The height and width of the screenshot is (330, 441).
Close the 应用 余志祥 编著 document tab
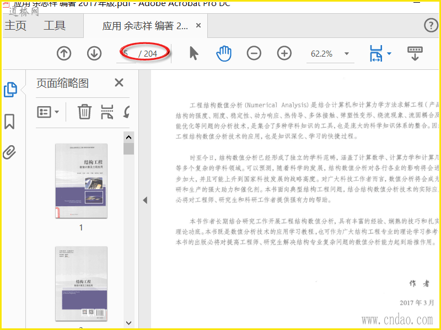(x=198, y=25)
